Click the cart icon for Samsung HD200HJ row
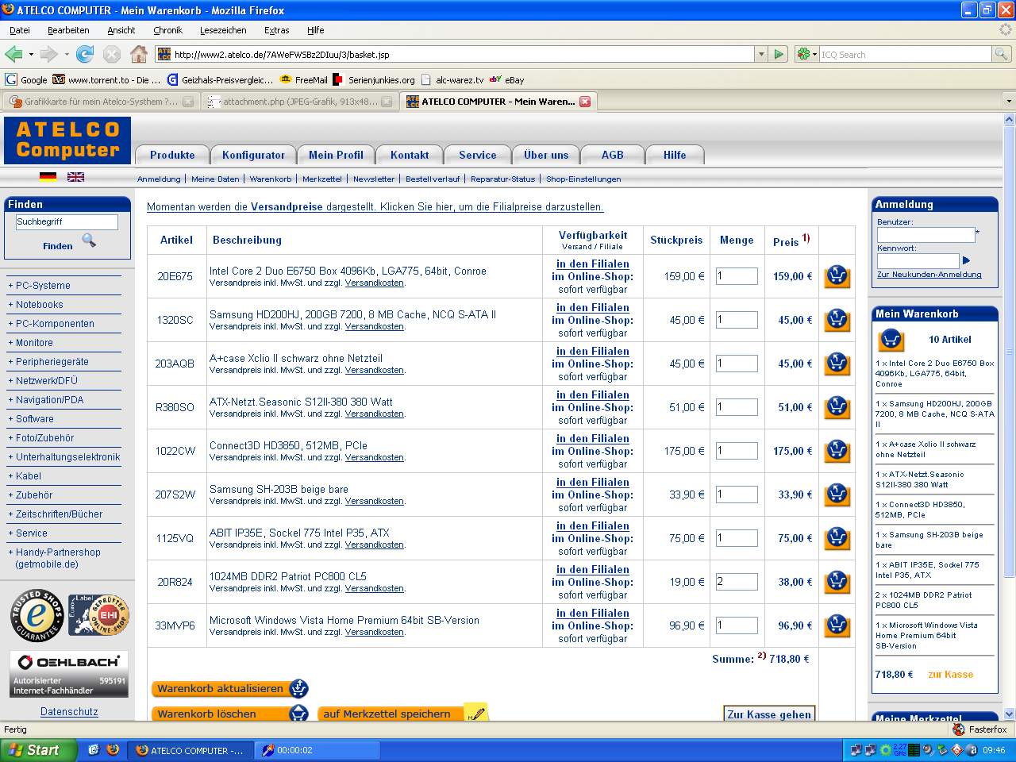The image size is (1016, 762). 837,320
